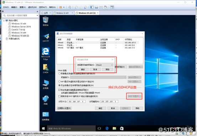Open the library search filter dropdown arrow
197x136 pixels.
point(37,15)
